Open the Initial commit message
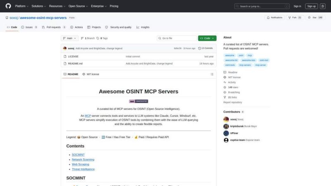 [133, 57]
